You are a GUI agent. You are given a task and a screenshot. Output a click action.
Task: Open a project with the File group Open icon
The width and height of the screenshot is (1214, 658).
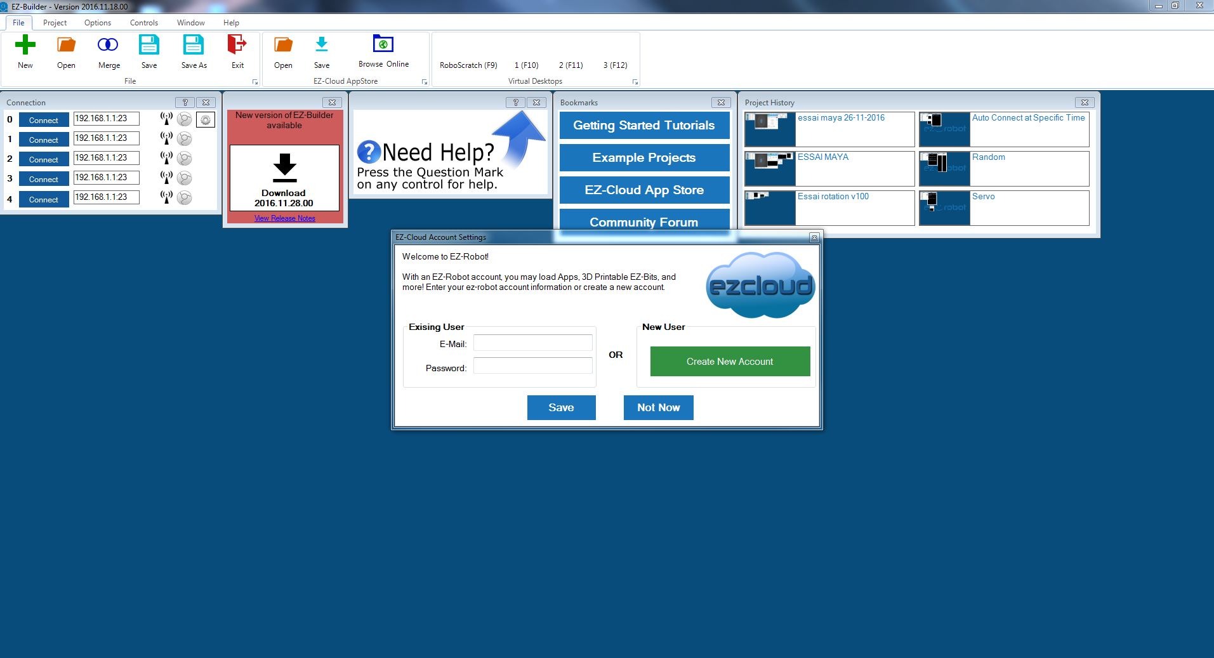pos(66,45)
